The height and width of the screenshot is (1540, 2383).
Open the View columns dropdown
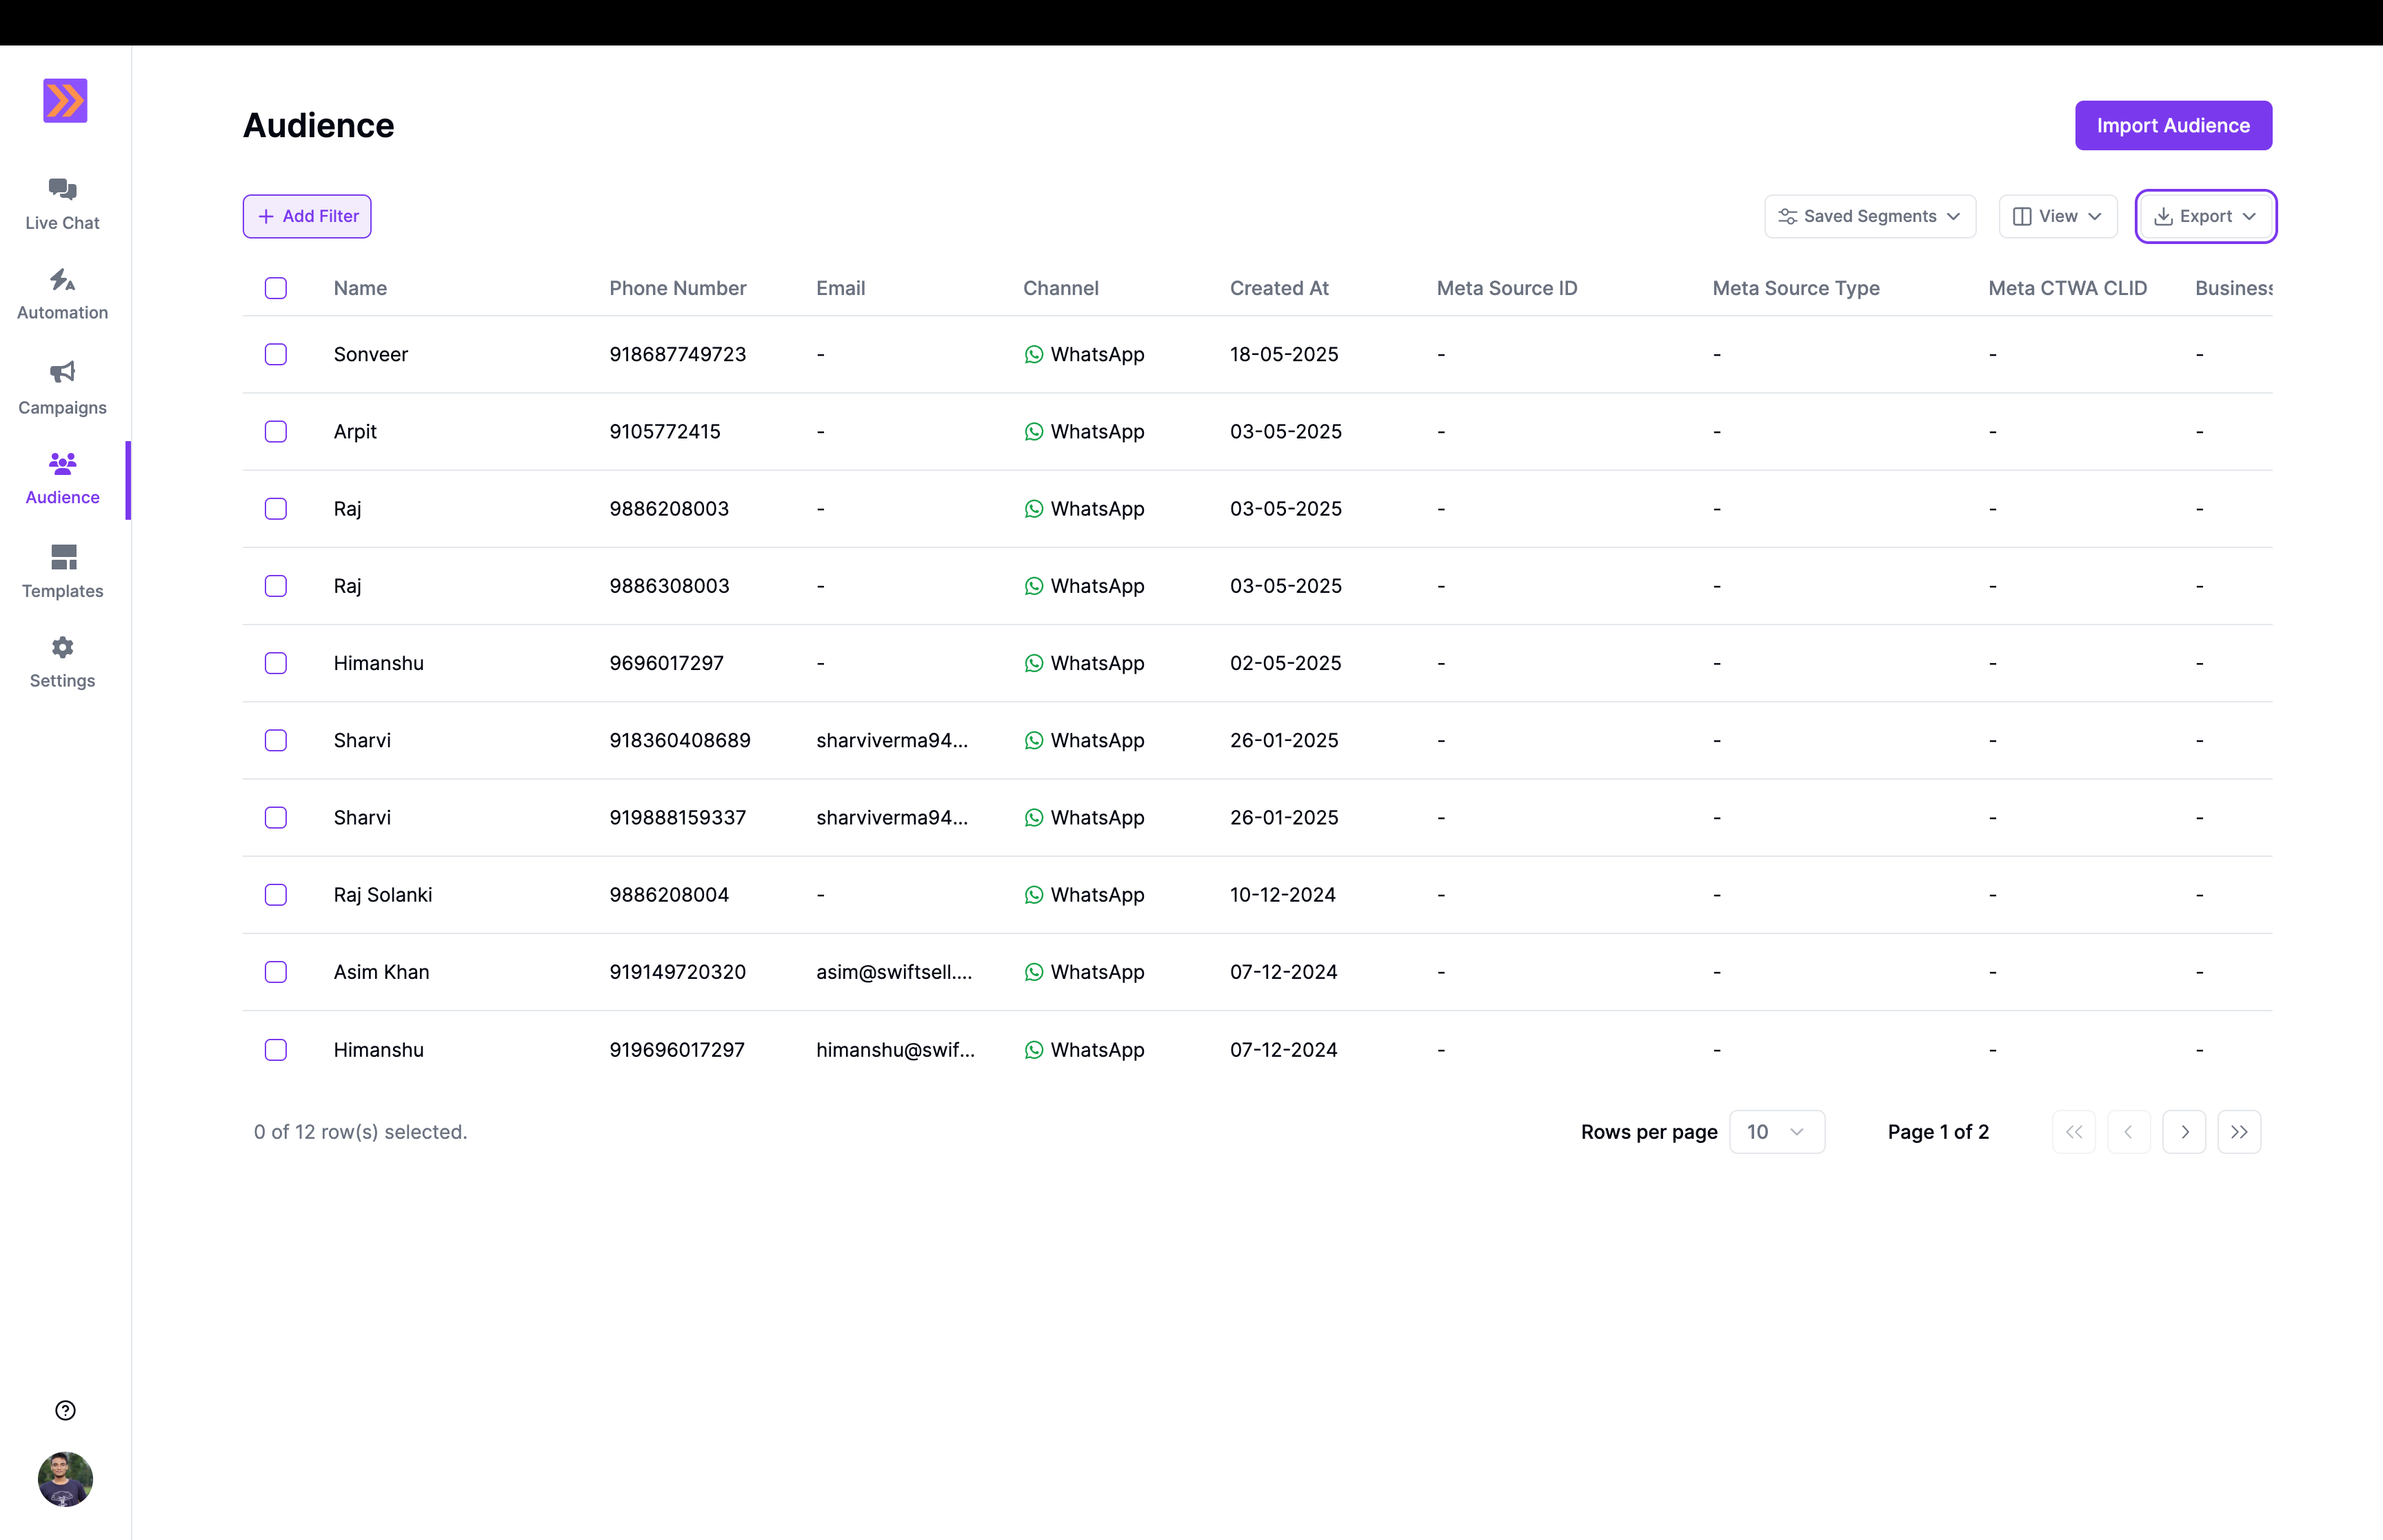click(x=2057, y=216)
